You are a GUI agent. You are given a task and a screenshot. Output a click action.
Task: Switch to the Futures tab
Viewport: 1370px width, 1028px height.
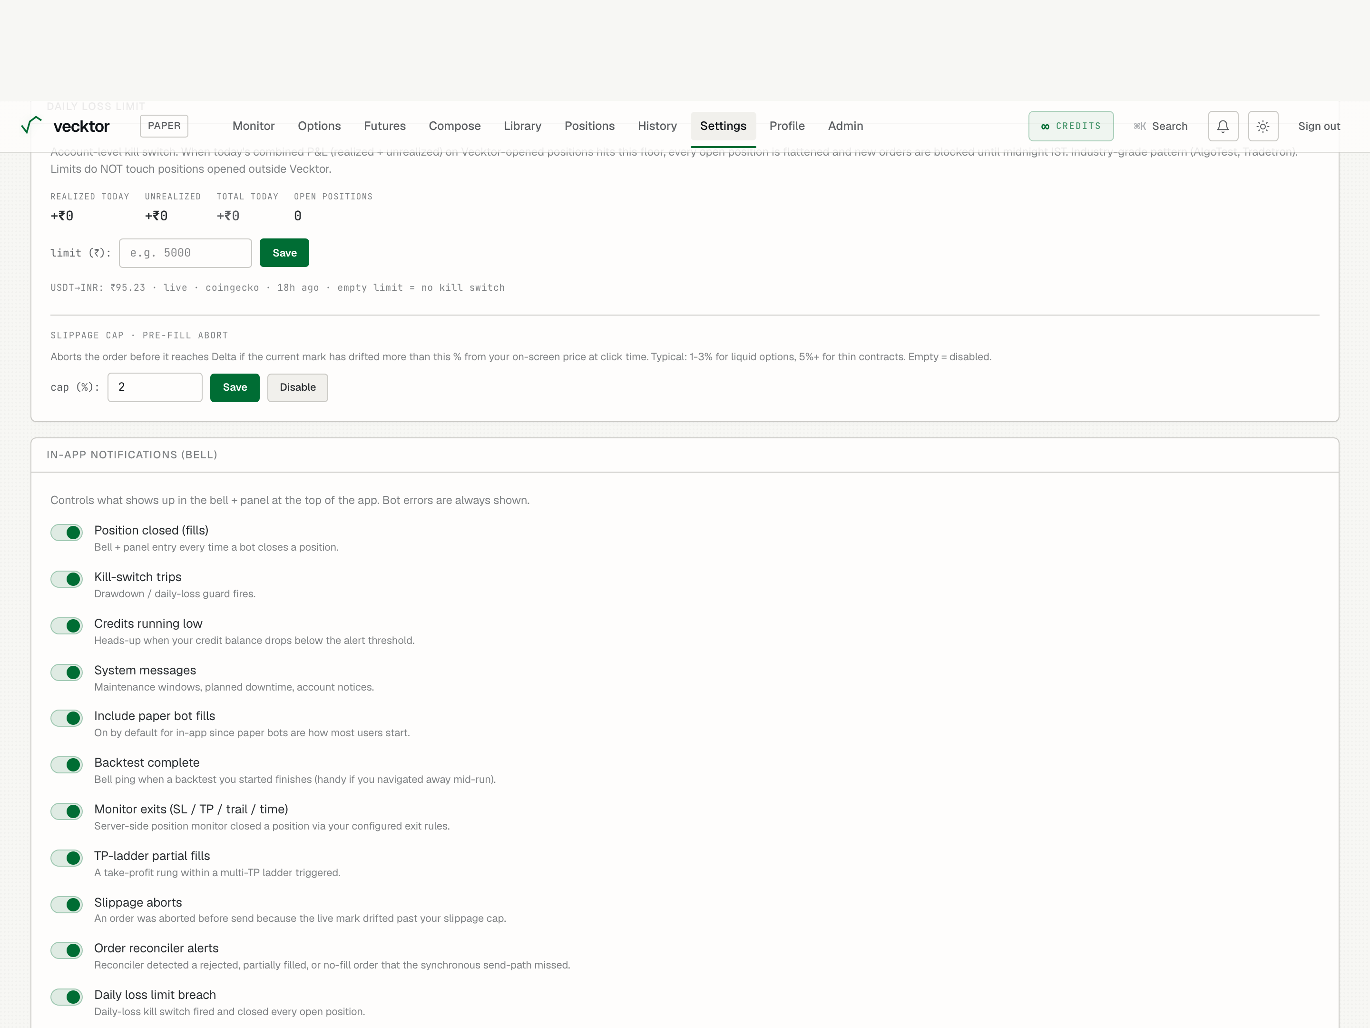(385, 126)
